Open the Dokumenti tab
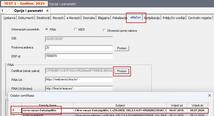Viewport: 214px width, 116px height. [26, 18]
